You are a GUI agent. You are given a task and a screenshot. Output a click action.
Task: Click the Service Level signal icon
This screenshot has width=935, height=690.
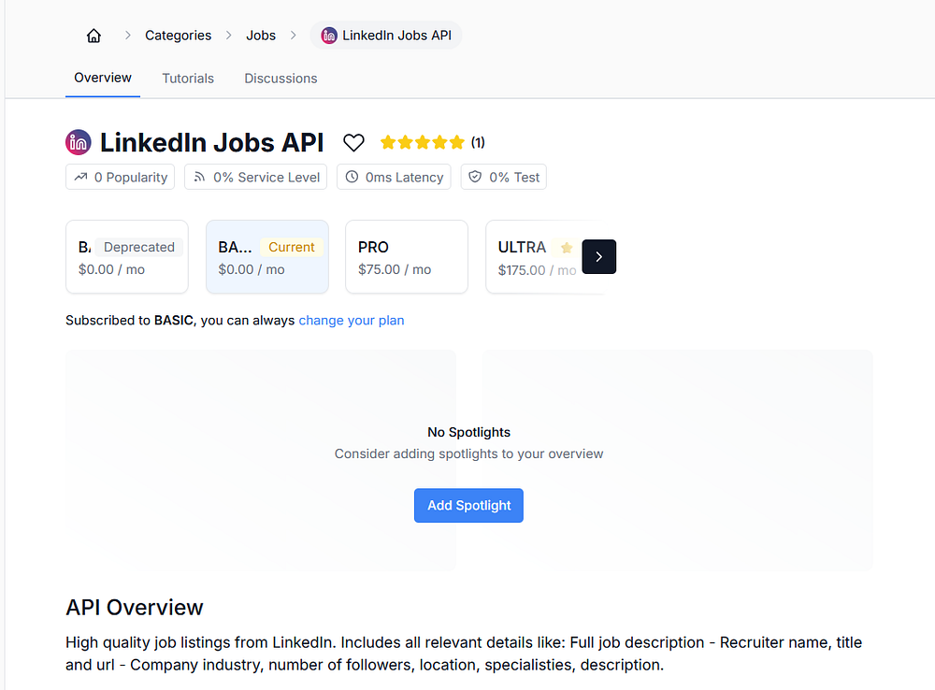coord(200,177)
